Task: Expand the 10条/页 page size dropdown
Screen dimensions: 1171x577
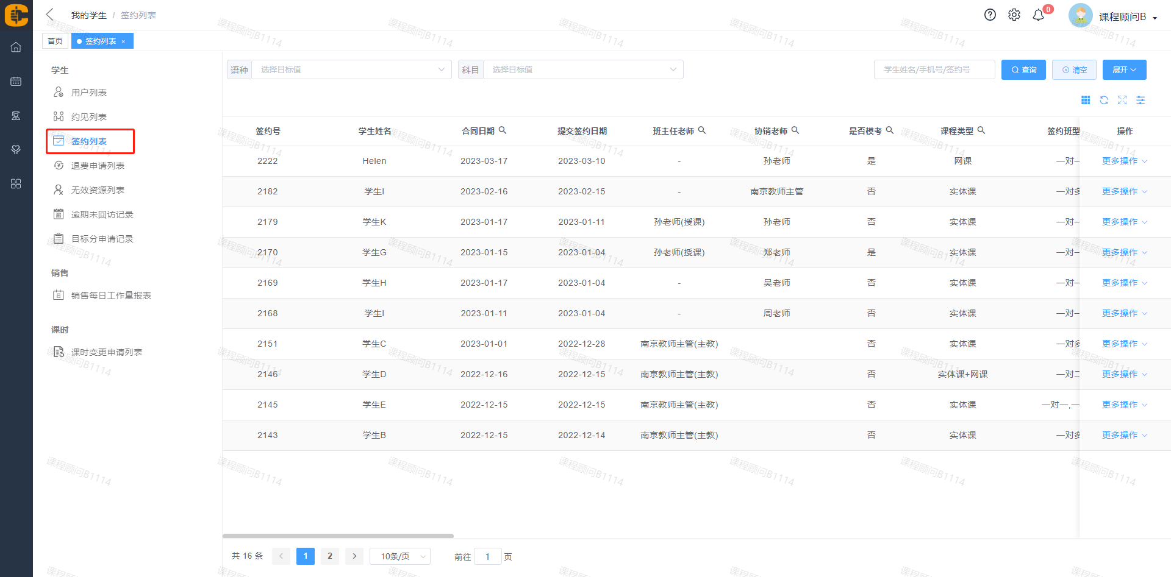Action: (x=400, y=556)
